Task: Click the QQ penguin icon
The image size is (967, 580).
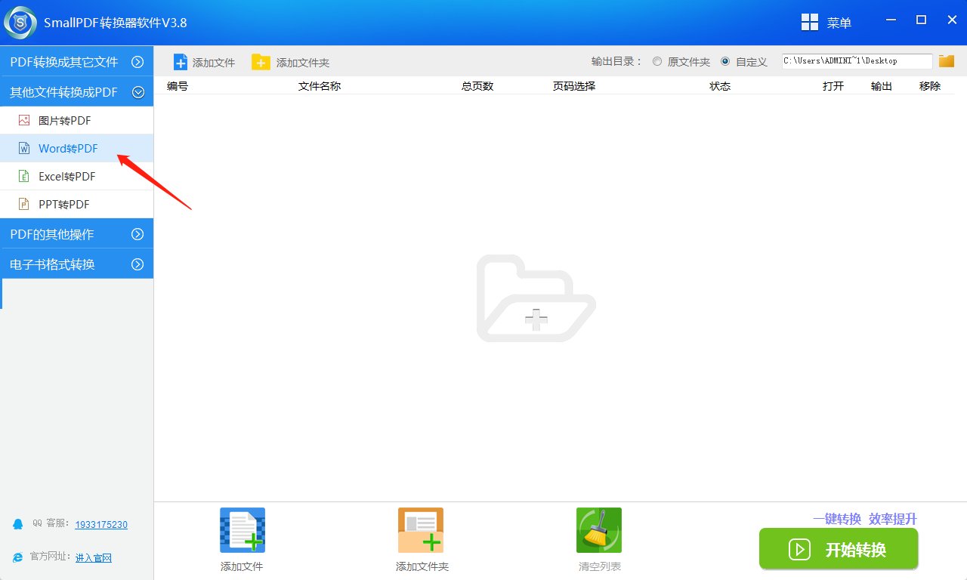Action: tap(18, 524)
